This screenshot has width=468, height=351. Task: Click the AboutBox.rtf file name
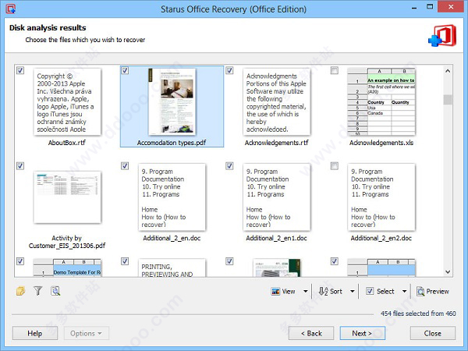[67, 143]
